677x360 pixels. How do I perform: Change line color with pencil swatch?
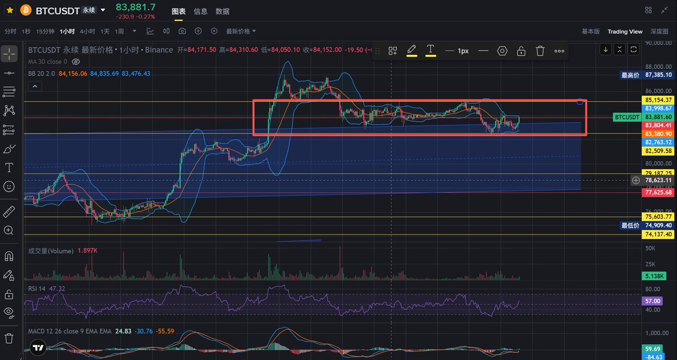(412, 50)
